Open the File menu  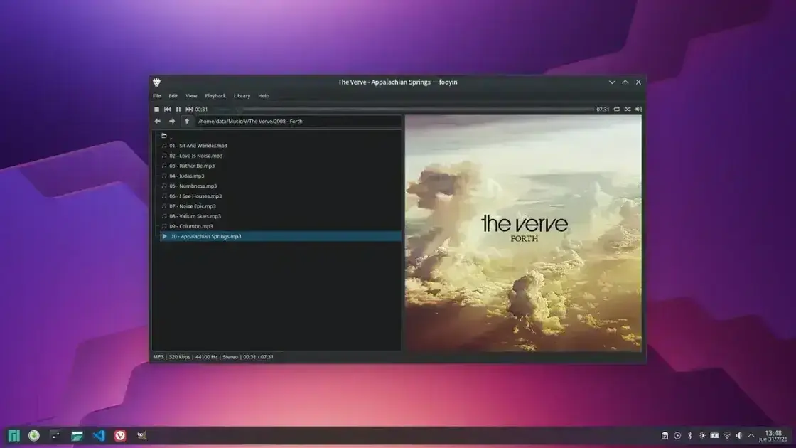point(157,95)
